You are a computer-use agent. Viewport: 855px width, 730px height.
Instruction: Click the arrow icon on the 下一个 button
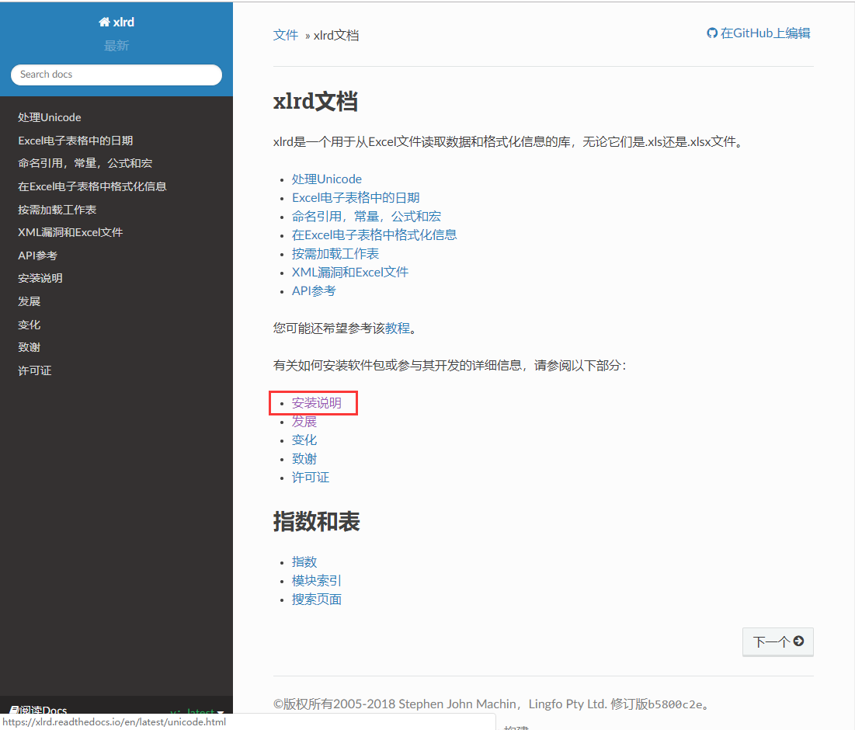pyautogui.click(x=798, y=641)
